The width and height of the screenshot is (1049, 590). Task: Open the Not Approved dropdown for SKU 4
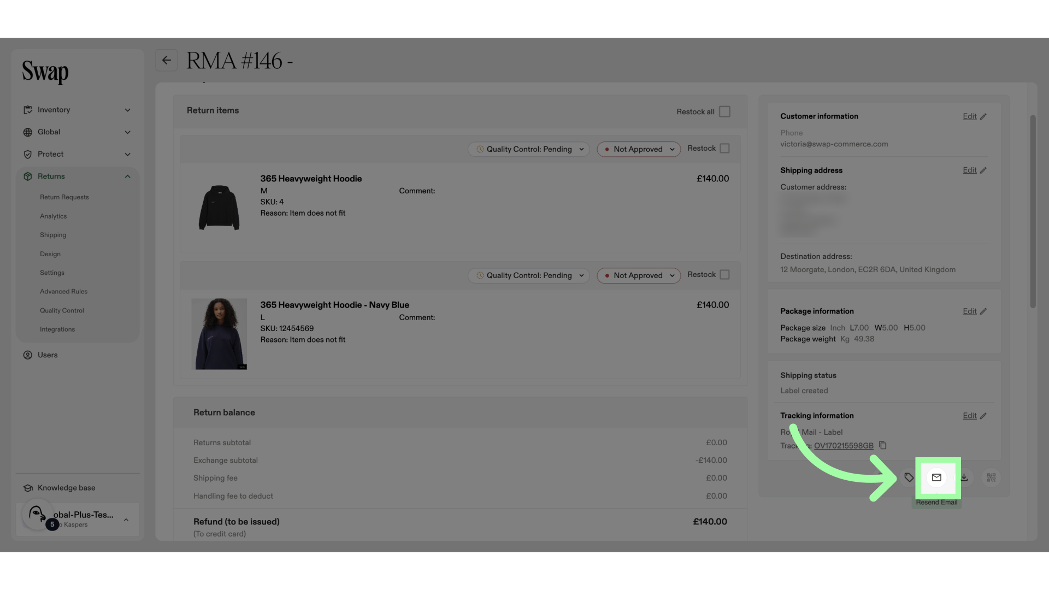[639, 149]
